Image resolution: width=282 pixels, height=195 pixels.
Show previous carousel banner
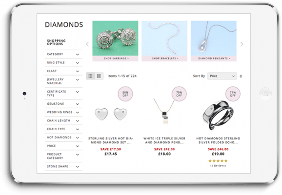point(87,44)
